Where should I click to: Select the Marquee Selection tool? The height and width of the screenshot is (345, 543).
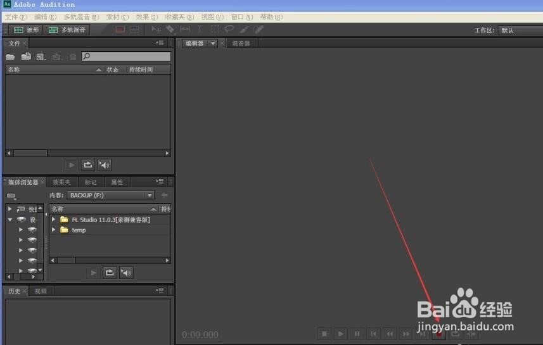pyautogui.click(x=215, y=29)
